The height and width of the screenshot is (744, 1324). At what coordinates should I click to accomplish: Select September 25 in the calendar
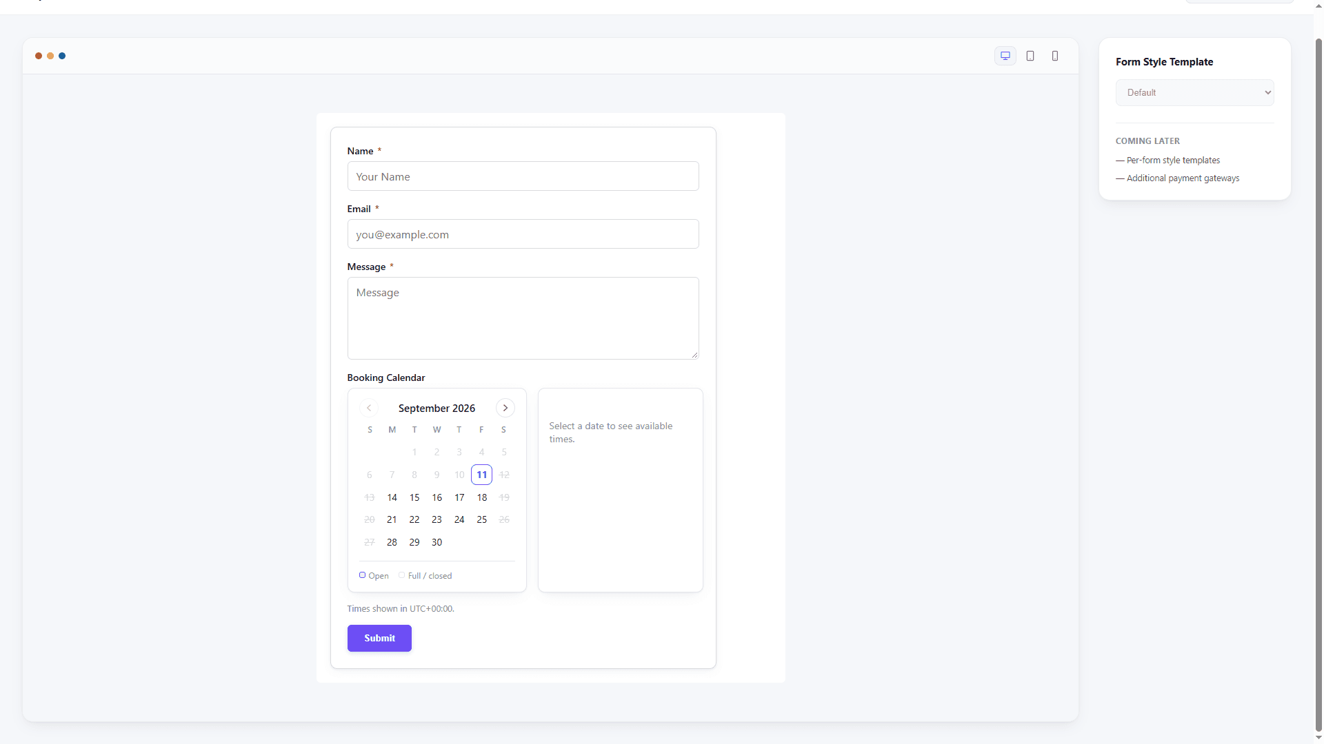(482, 519)
